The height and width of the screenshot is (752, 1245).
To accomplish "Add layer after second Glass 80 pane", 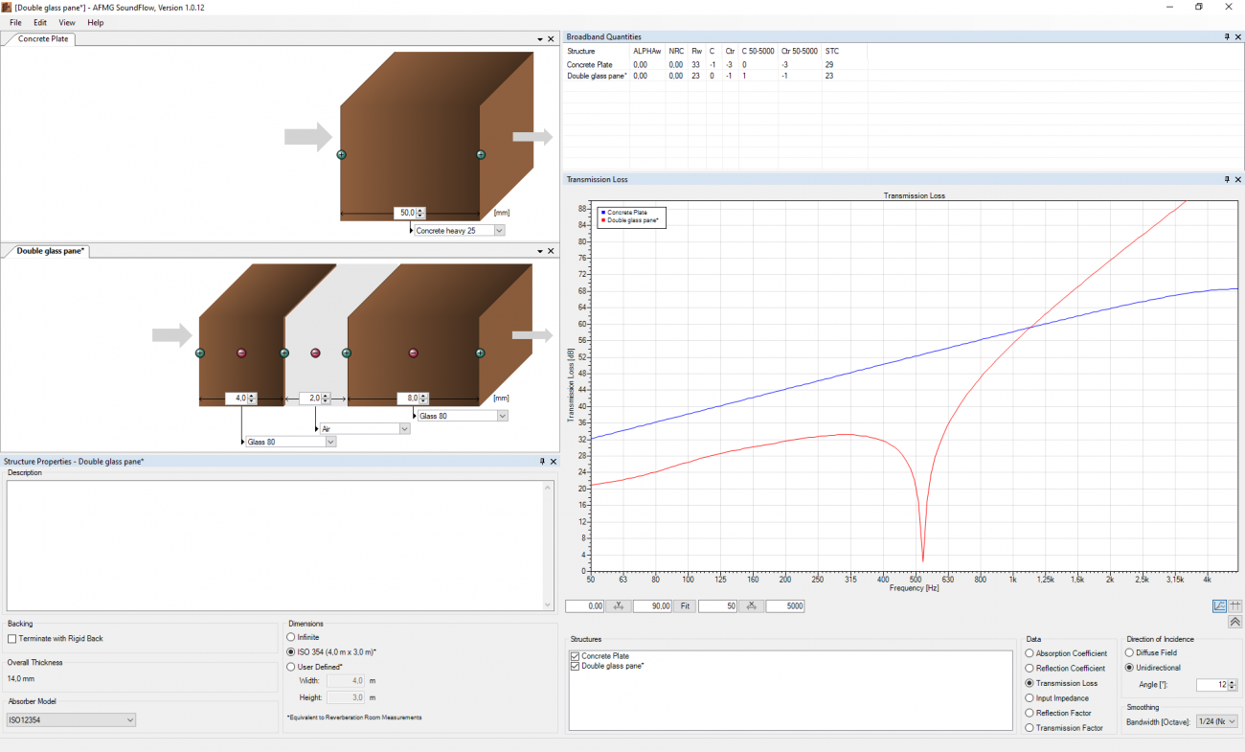I will point(480,353).
